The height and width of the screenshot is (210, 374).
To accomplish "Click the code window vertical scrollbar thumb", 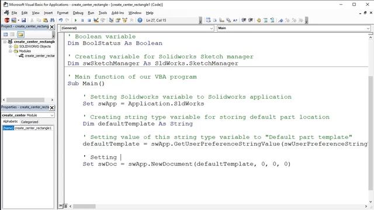I will pyautogui.click(x=370, y=134).
